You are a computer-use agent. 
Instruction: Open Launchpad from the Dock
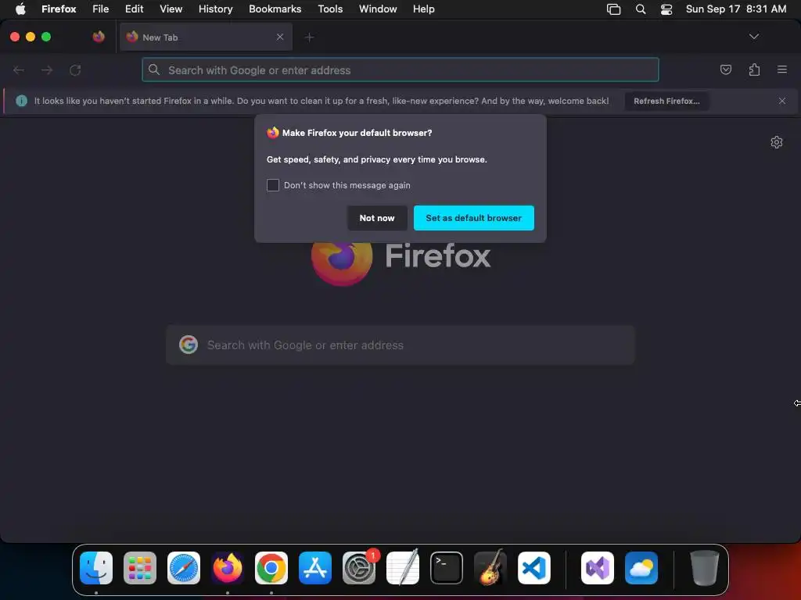pos(140,568)
